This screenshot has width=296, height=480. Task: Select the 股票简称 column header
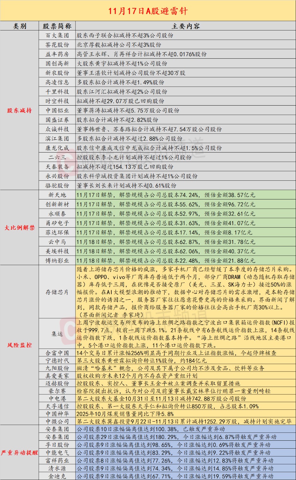57,26
